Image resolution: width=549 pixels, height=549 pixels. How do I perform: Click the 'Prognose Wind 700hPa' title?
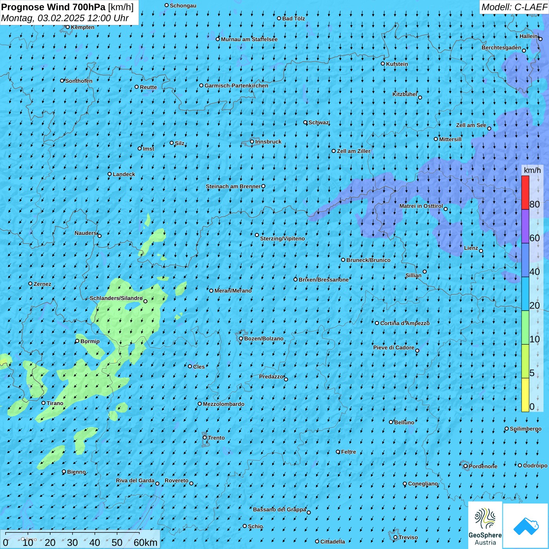pos(54,7)
